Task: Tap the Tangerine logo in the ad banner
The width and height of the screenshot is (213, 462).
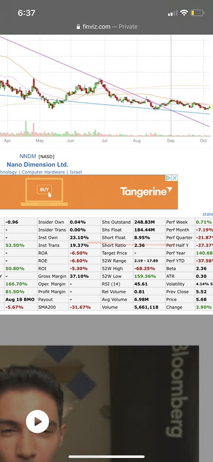Action: [x=146, y=192]
